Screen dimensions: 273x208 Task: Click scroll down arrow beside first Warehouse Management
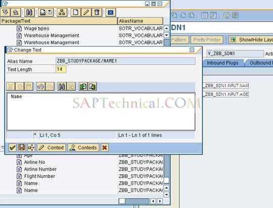[166, 35]
